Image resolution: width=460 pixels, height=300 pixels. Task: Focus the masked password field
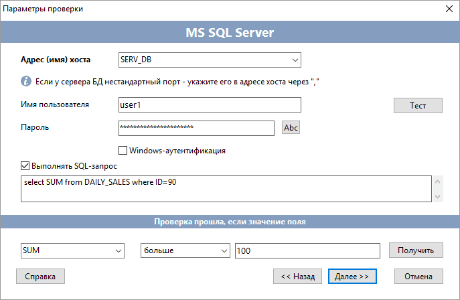coord(196,128)
